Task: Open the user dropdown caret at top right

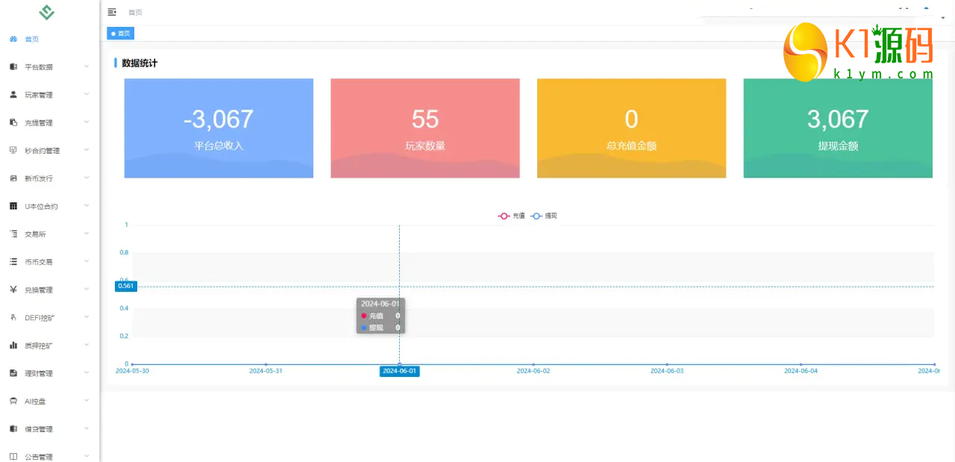Action: pos(942,18)
